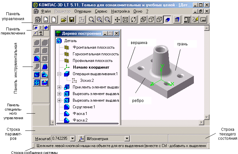Select Эскиз:2 in the tree

87,80
